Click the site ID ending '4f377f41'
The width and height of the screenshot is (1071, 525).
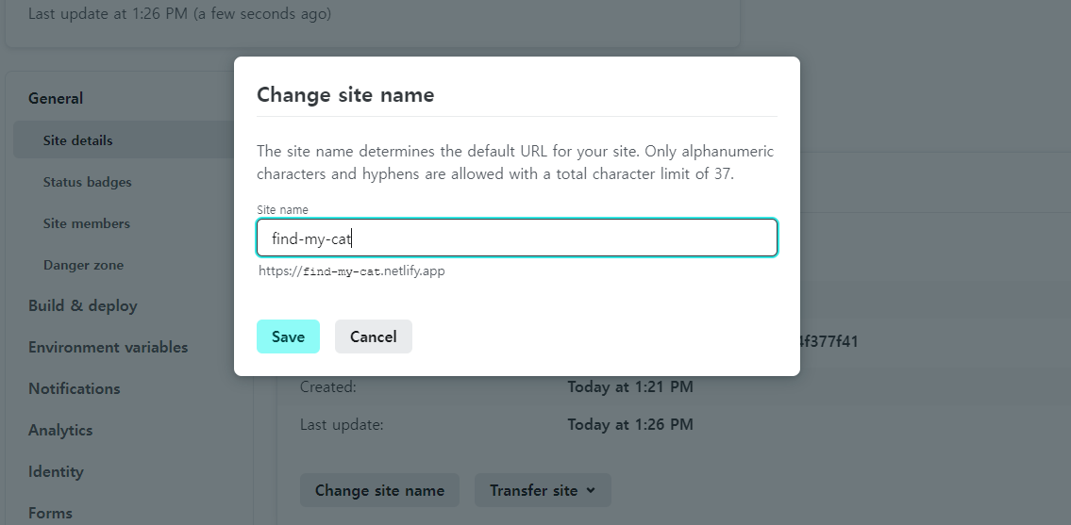(829, 341)
